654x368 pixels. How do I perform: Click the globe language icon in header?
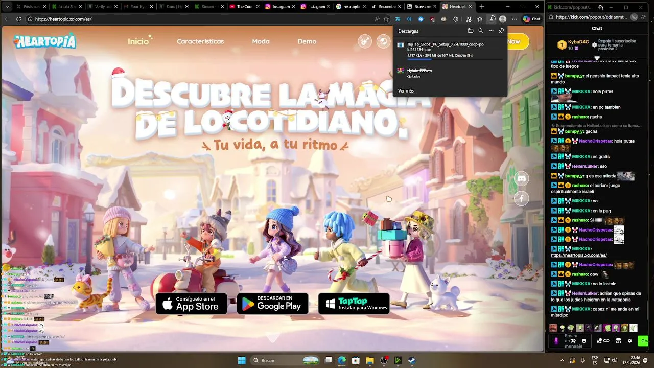point(383,41)
